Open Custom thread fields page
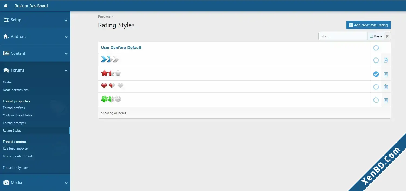The height and width of the screenshot is (191, 406). (x=18, y=115)
